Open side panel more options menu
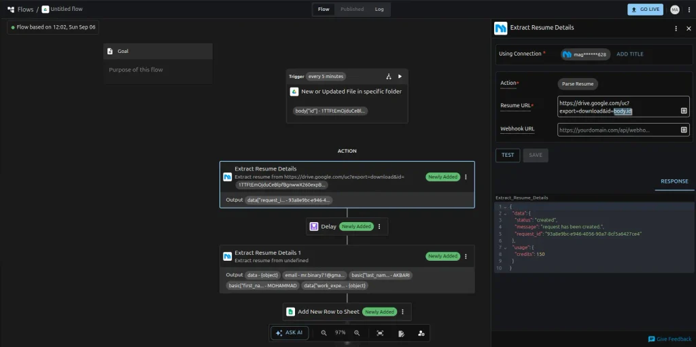The image size is (696, 347). [676, 29]
